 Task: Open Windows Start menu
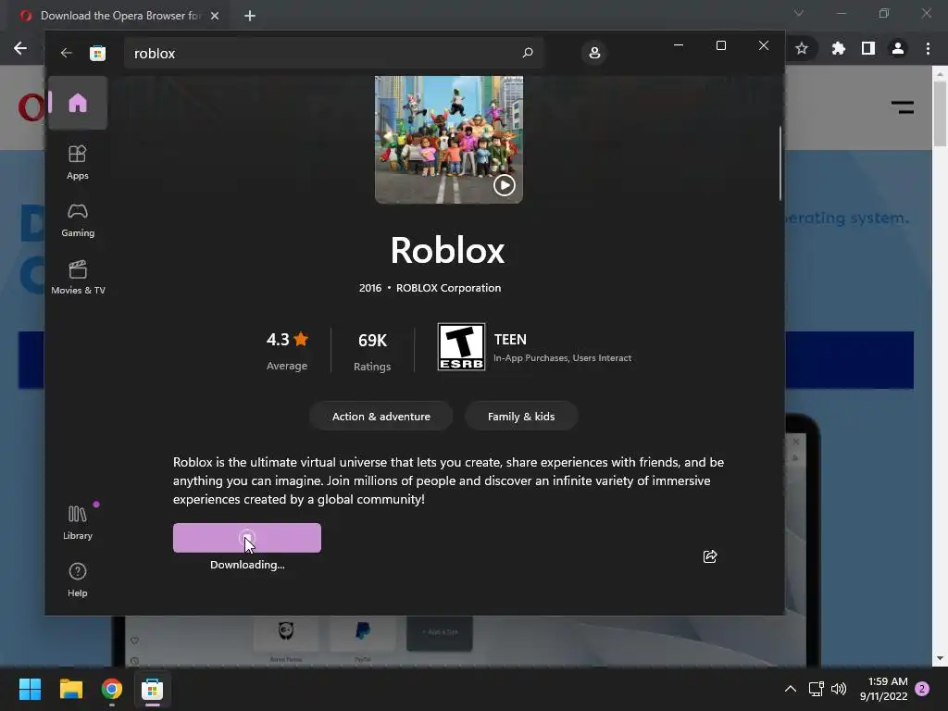(x=30, y=689)
